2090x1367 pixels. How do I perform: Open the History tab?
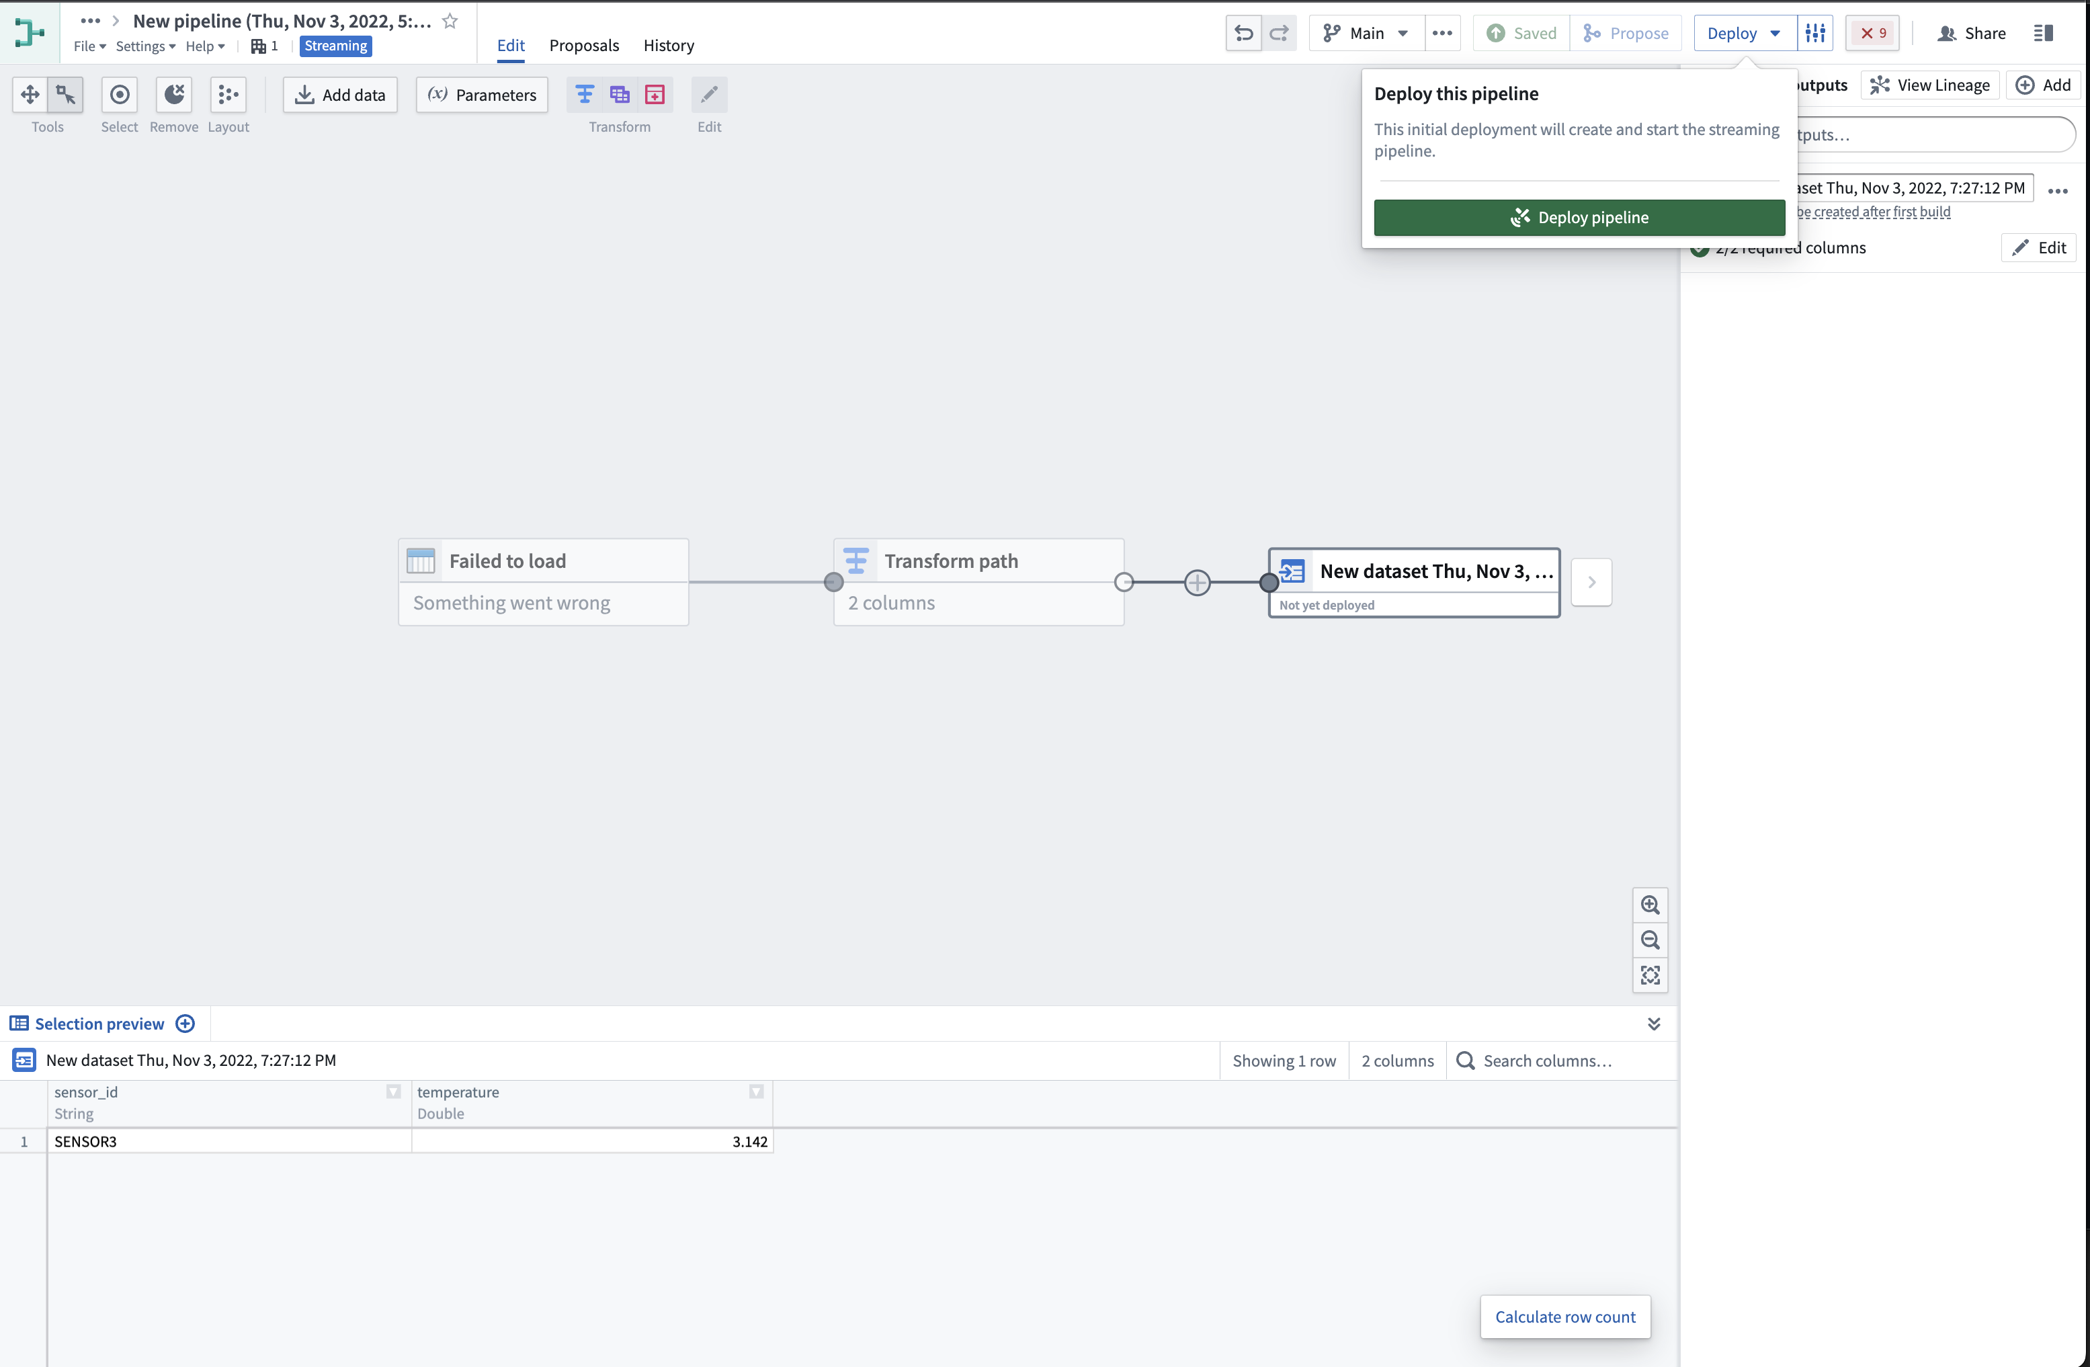(668, 45)
